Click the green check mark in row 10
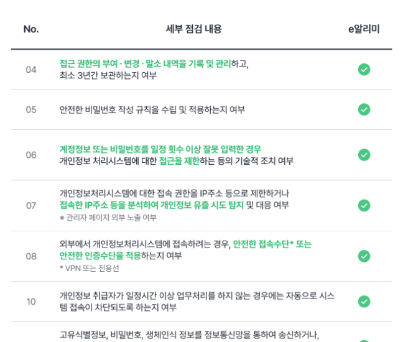Viewport: 403px width, 342px height. (x=364, y=302)
